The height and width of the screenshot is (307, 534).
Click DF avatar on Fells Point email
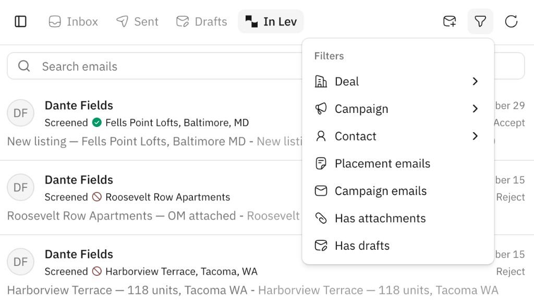pyautogui.click(x=20, y=113)
